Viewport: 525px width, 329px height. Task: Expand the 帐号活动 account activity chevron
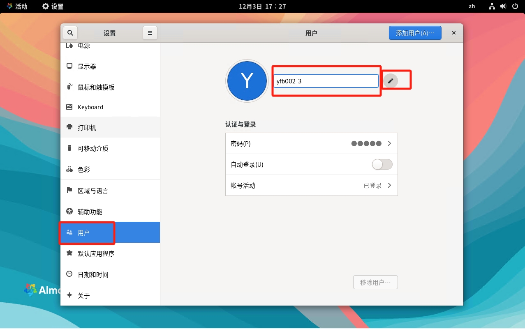(389, 186)
